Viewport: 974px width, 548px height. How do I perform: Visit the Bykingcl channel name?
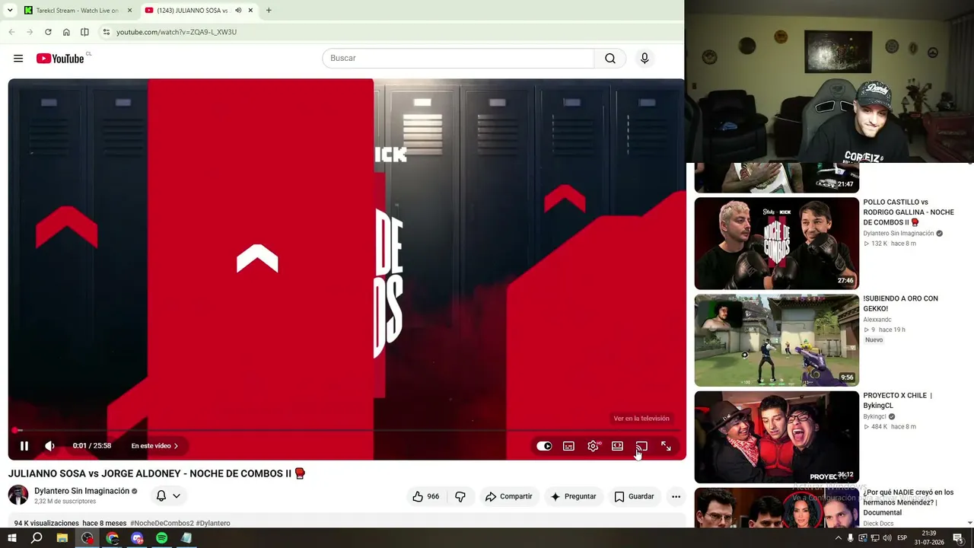[874, 417]
